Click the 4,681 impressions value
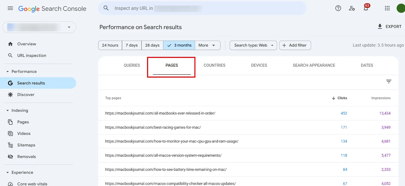The image size is (405, 186). coord(386,141)
